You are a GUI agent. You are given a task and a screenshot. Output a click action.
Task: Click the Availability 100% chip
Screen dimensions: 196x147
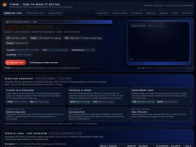pyautogui.click(x=19, y=54)
